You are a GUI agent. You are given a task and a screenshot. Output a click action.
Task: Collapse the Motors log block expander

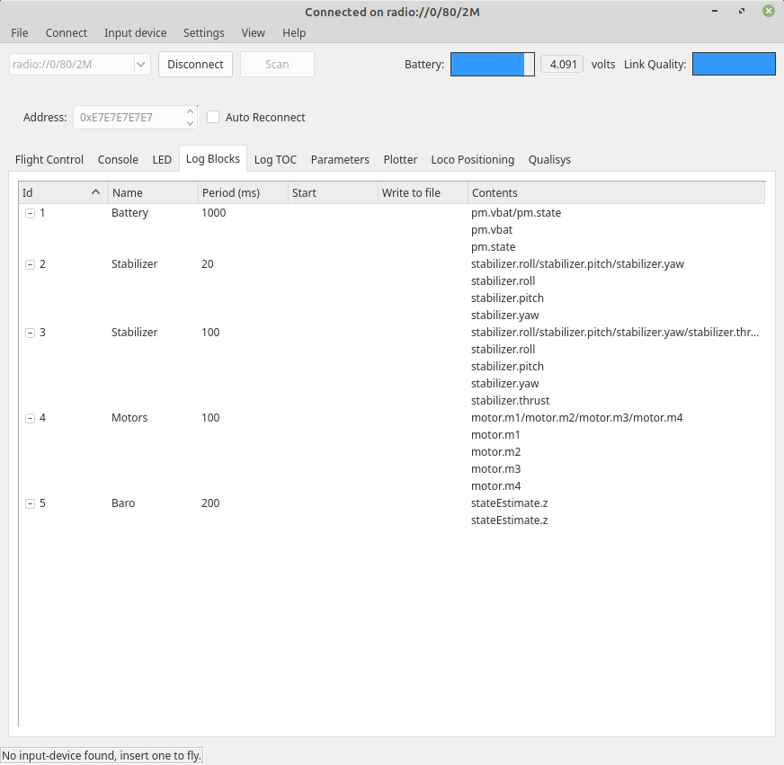30,419
